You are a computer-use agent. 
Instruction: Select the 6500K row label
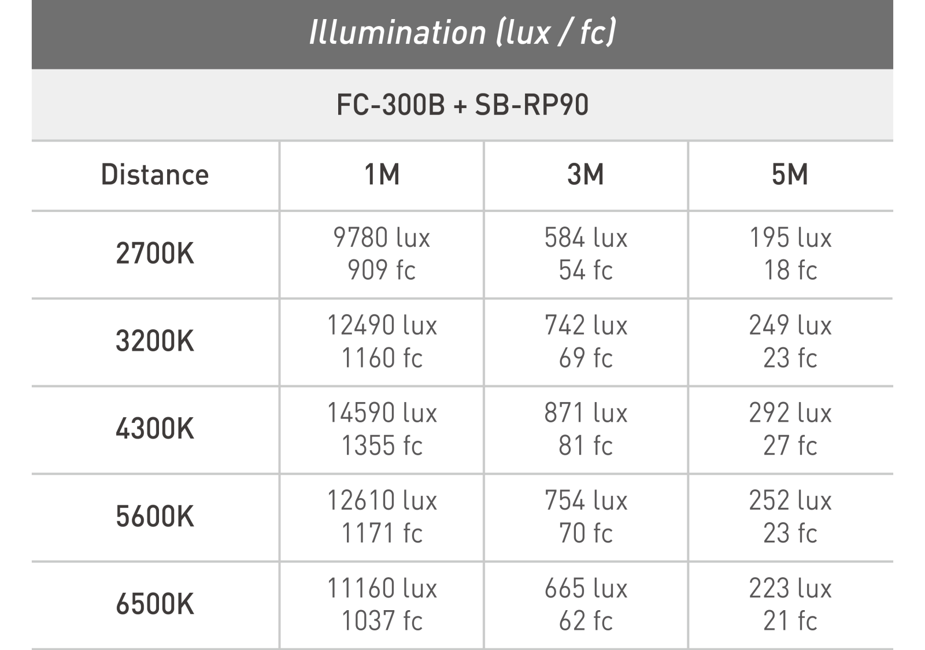point(155,605)
